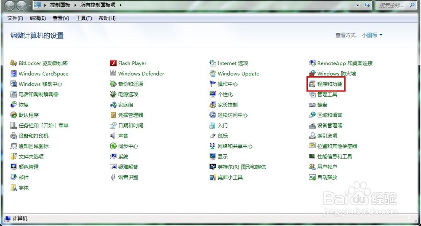Open the 自动播放 link
Image resolution: width=421 pixels, height=226 pixels.
pyautogui.click(x=327, y=178)
